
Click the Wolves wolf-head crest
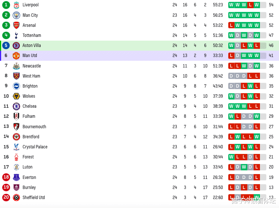click(x=16, y=96)
